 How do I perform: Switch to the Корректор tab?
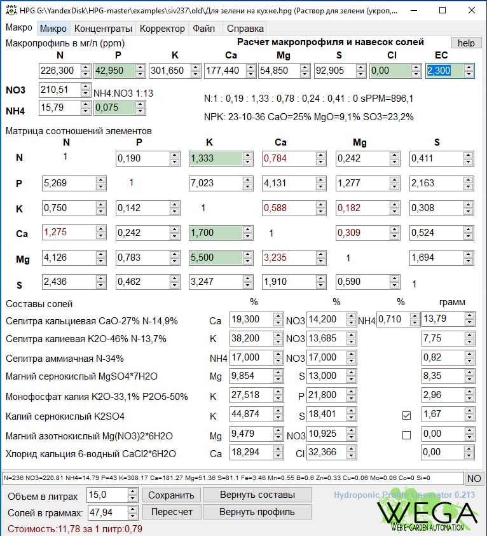(162, 29)
